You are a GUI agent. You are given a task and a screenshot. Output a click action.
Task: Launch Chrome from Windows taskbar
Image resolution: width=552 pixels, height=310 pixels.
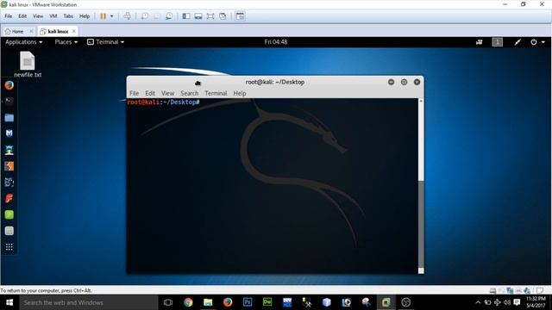(188, 302)
